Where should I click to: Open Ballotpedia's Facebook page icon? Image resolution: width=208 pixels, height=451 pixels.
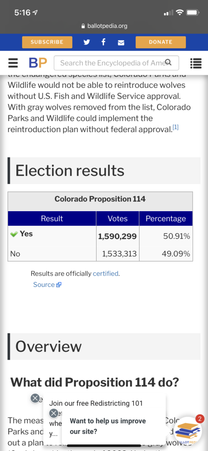104,42
